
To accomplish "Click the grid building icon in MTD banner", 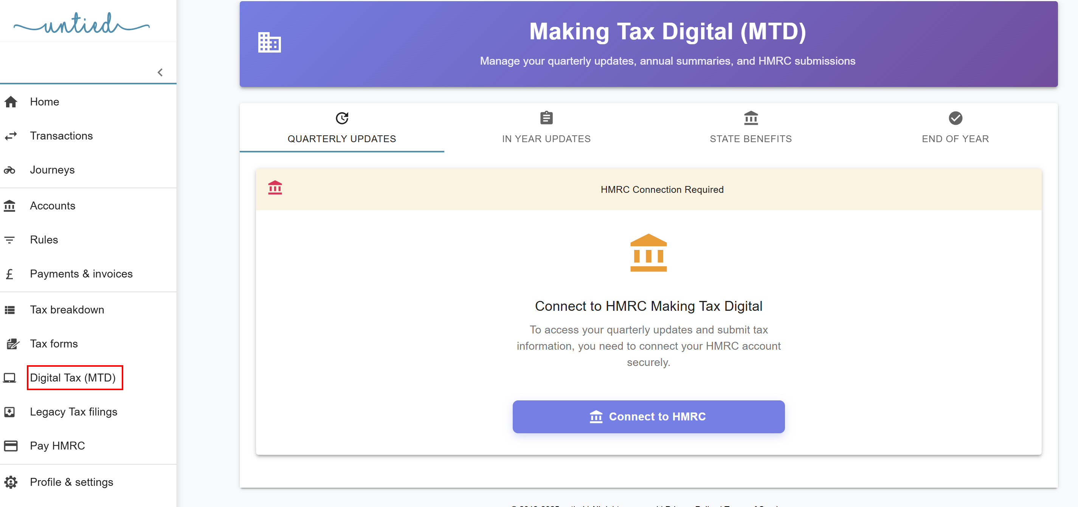I will (x=270, y=42).
